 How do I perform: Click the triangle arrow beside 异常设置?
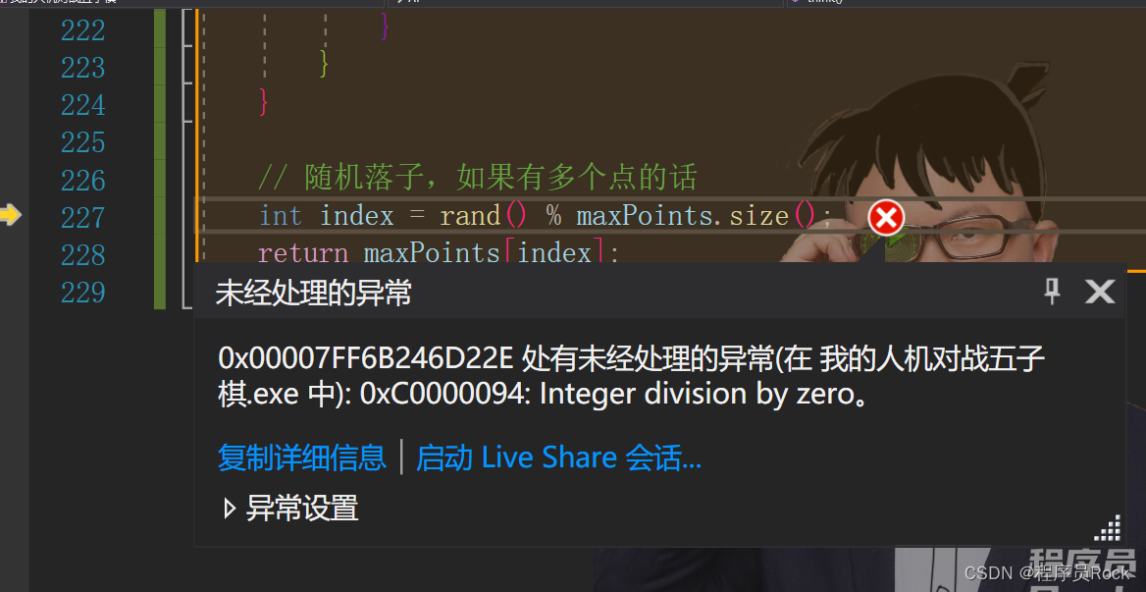[230, 508]
